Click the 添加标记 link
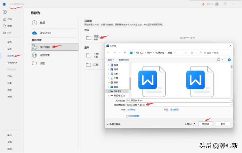242x153 pixels. click(174, 110)
